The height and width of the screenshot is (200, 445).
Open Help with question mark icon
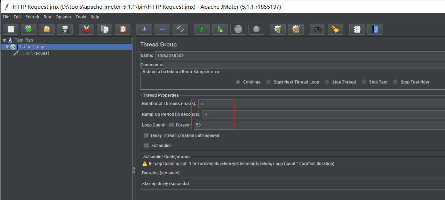(x=375, y=29)
